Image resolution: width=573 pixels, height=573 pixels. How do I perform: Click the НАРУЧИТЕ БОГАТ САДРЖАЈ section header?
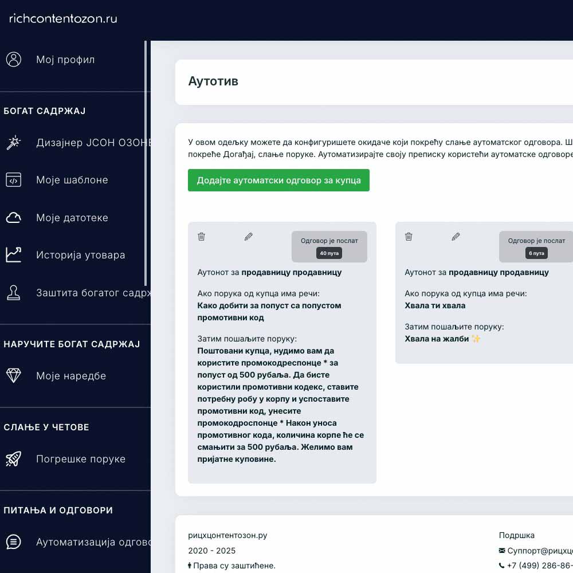(72, 344)
